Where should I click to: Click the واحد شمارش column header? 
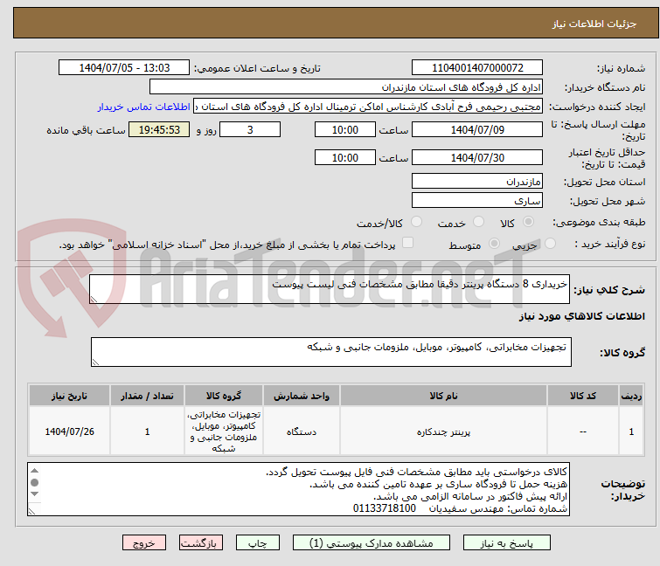click(302, 396)
